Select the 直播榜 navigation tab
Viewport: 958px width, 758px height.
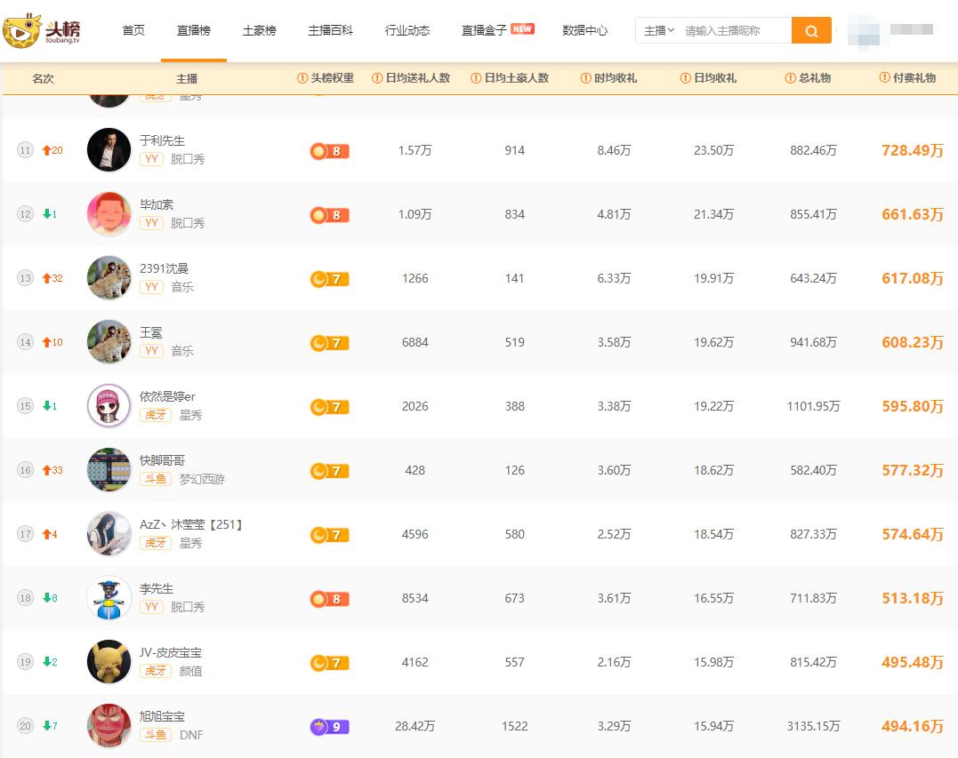(x=194, y=30)
